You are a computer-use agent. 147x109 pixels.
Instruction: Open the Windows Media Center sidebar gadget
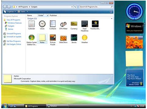(134, 78)
